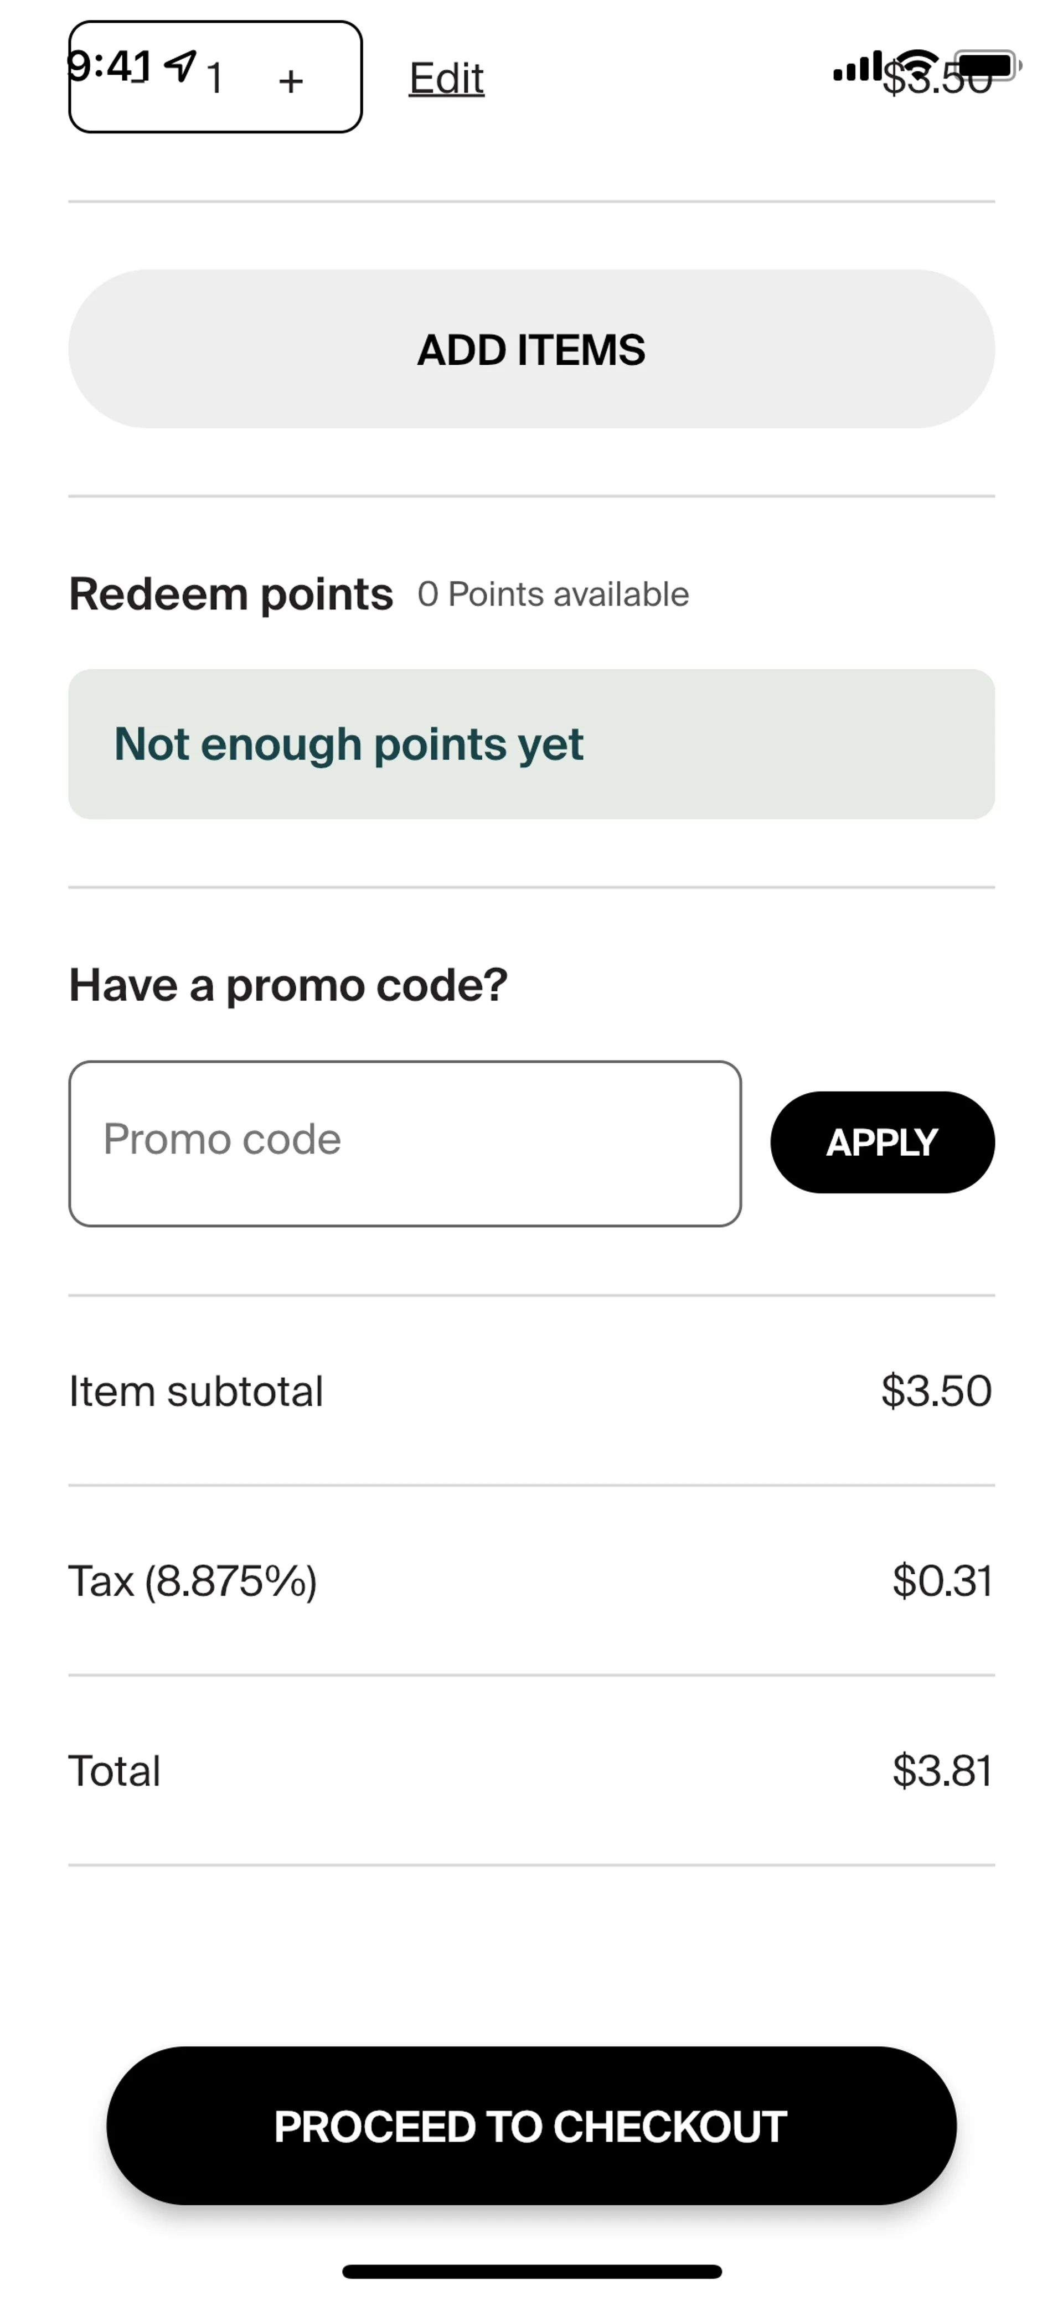Tap the Redeem points heading
This screenshot has height=2301, width=1063.
tap(230, 594)
